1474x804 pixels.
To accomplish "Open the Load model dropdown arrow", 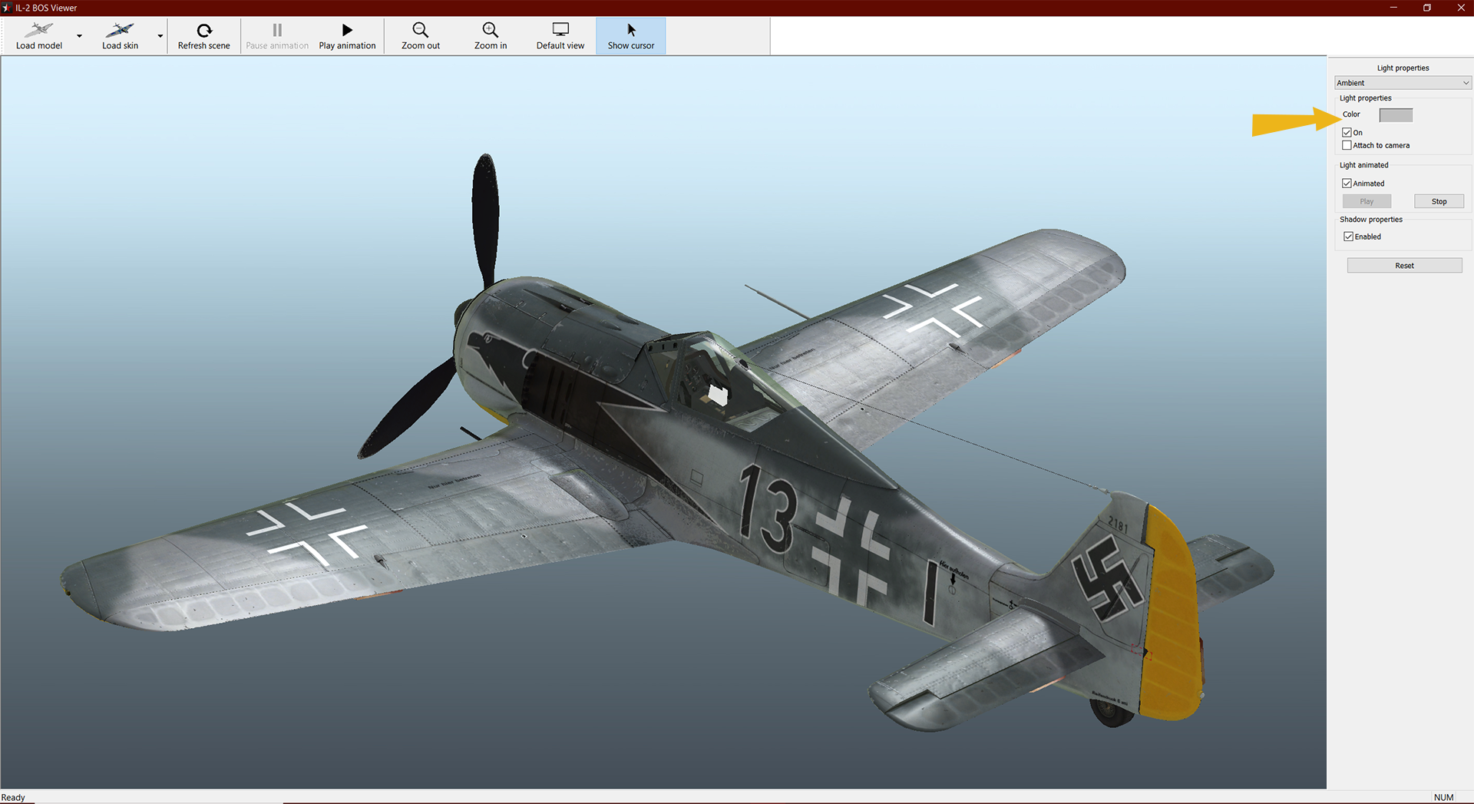I will 79,36.
